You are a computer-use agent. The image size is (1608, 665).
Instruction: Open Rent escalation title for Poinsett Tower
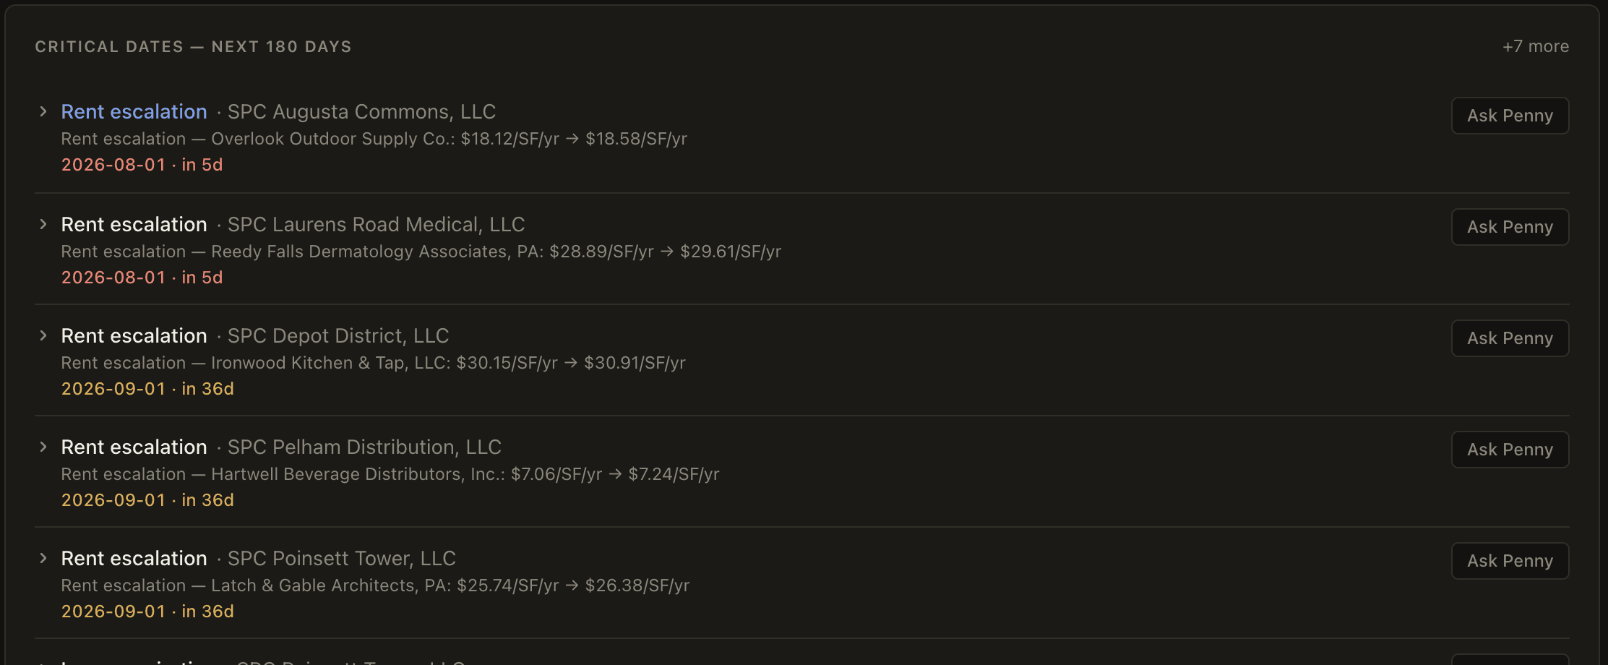click(134, 558)
